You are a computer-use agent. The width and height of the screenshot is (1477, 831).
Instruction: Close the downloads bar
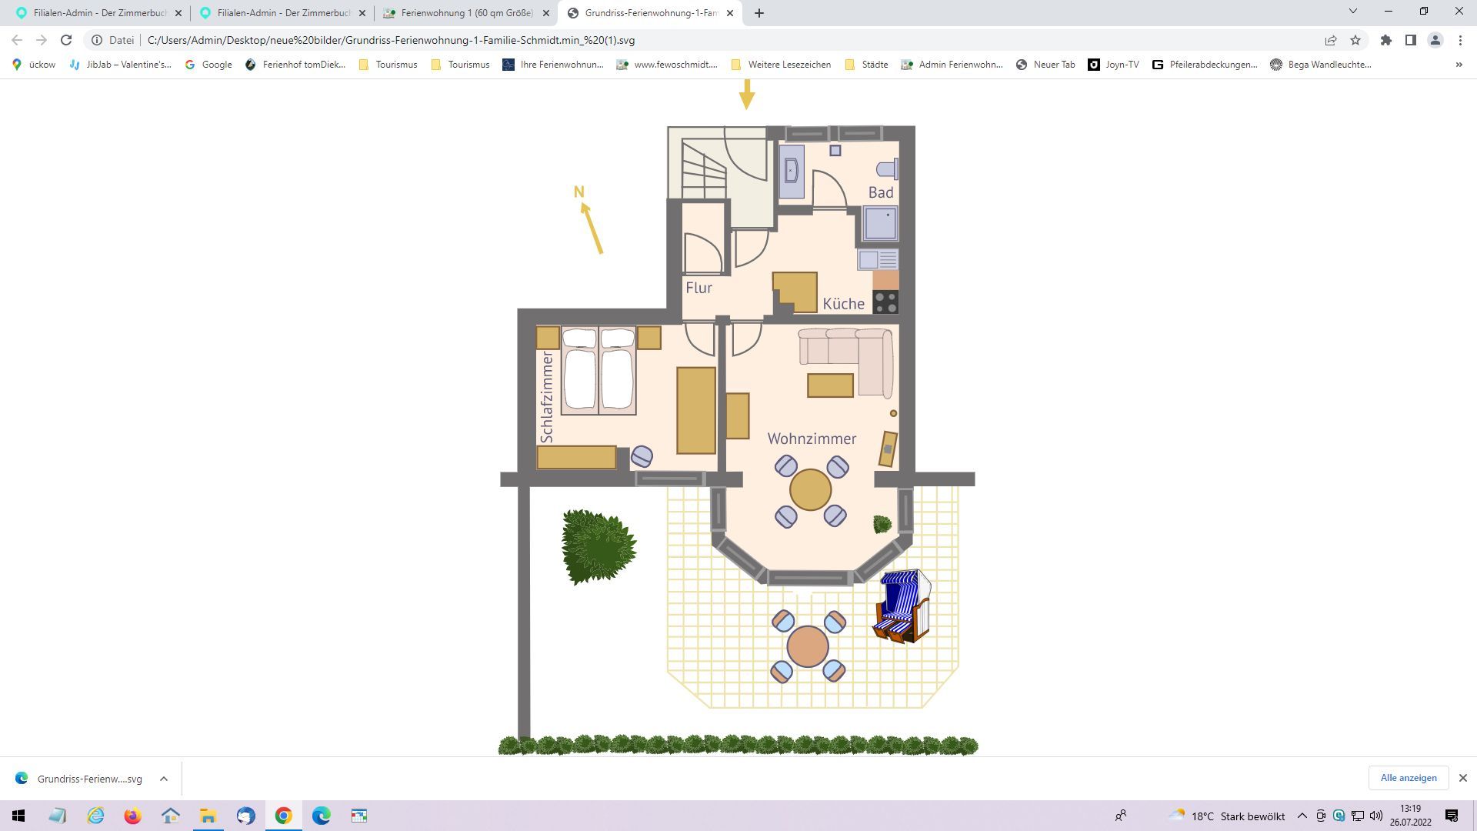[1462, 778]
